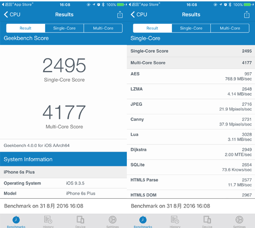Tap Benchmarks icon in right bottom bar

tap(143, 220)
